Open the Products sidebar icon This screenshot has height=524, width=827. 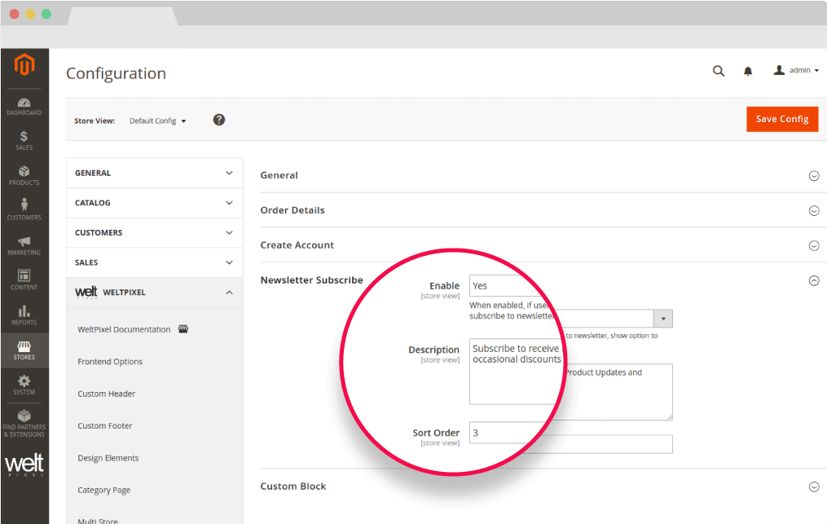point(24,175)
